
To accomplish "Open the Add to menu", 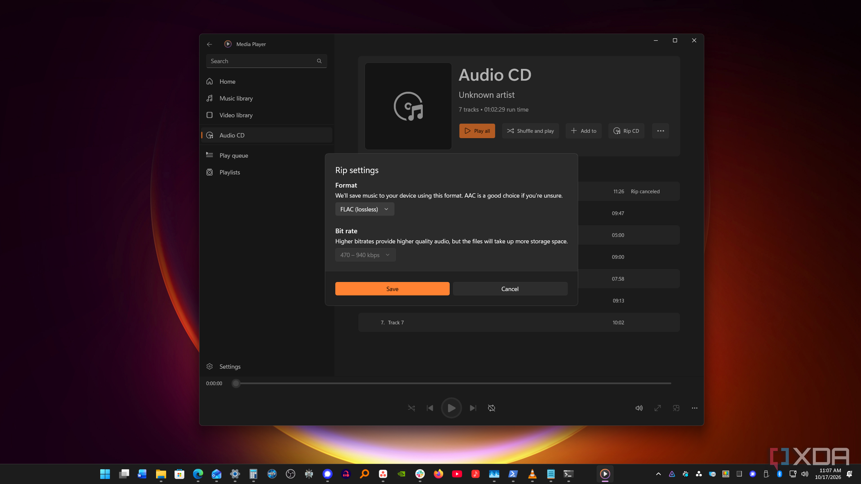I will click(584, 131).
